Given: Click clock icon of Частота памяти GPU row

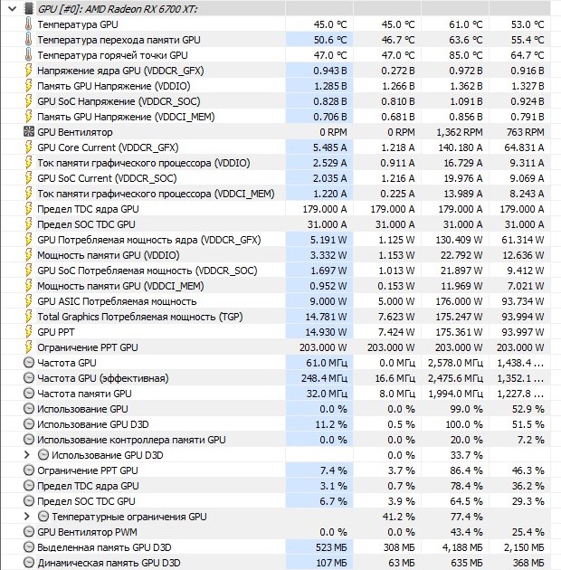Looking at the screenshot, I should (28, 394).
